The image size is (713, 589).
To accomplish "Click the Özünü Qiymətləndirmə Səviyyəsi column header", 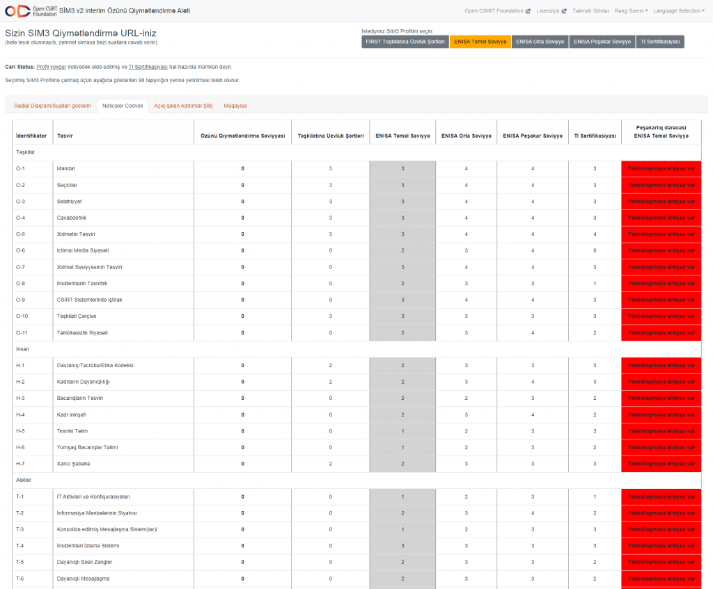I will 242,136.
